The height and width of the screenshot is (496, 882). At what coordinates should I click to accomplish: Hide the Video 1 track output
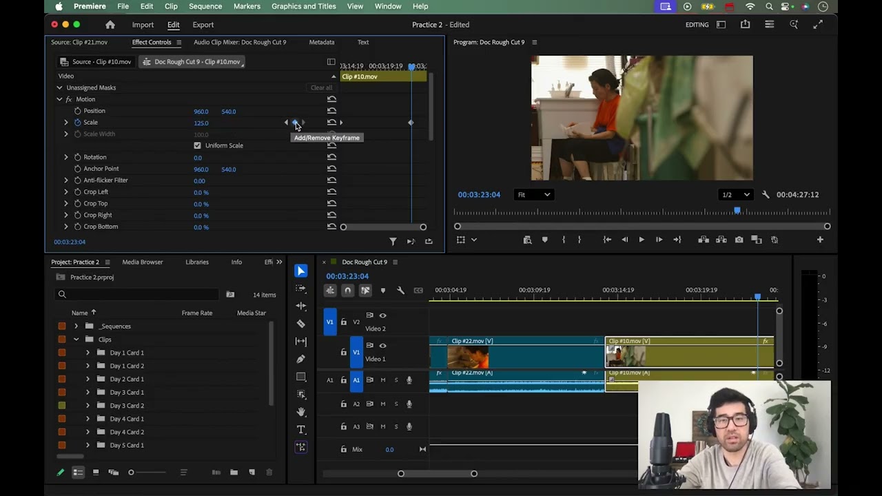click(382, 346)
